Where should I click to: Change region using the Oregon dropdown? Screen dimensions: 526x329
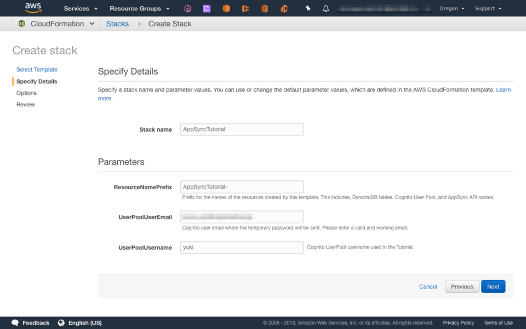(x=451, y=8)
